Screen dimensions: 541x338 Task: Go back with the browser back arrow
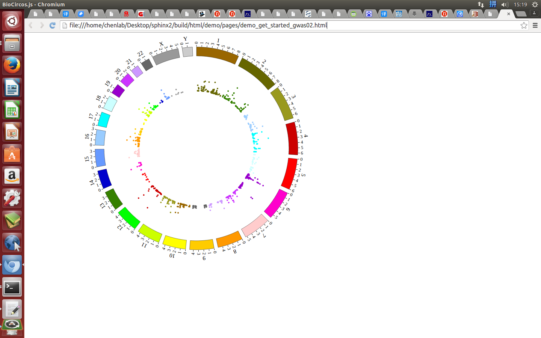[31, 25]
